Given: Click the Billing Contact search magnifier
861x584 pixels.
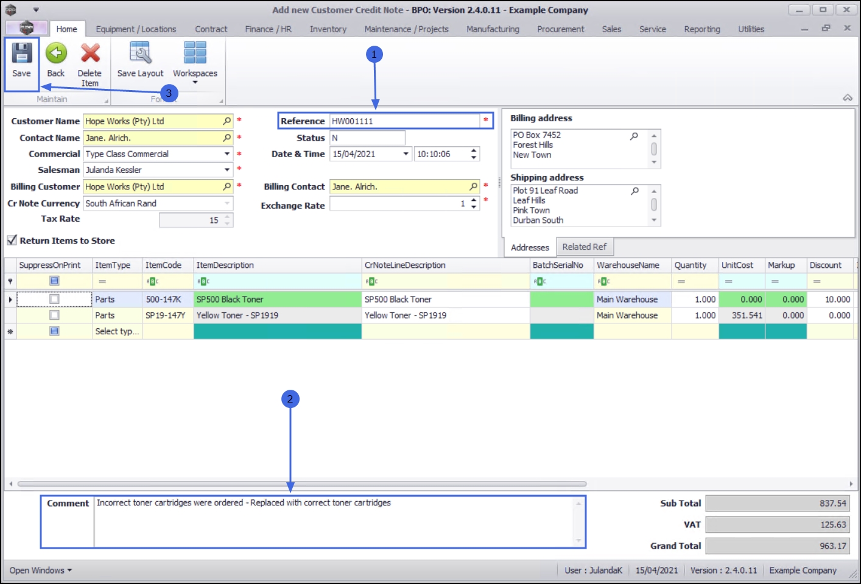Looking at the screenshot, I should [x=474, y=186].
